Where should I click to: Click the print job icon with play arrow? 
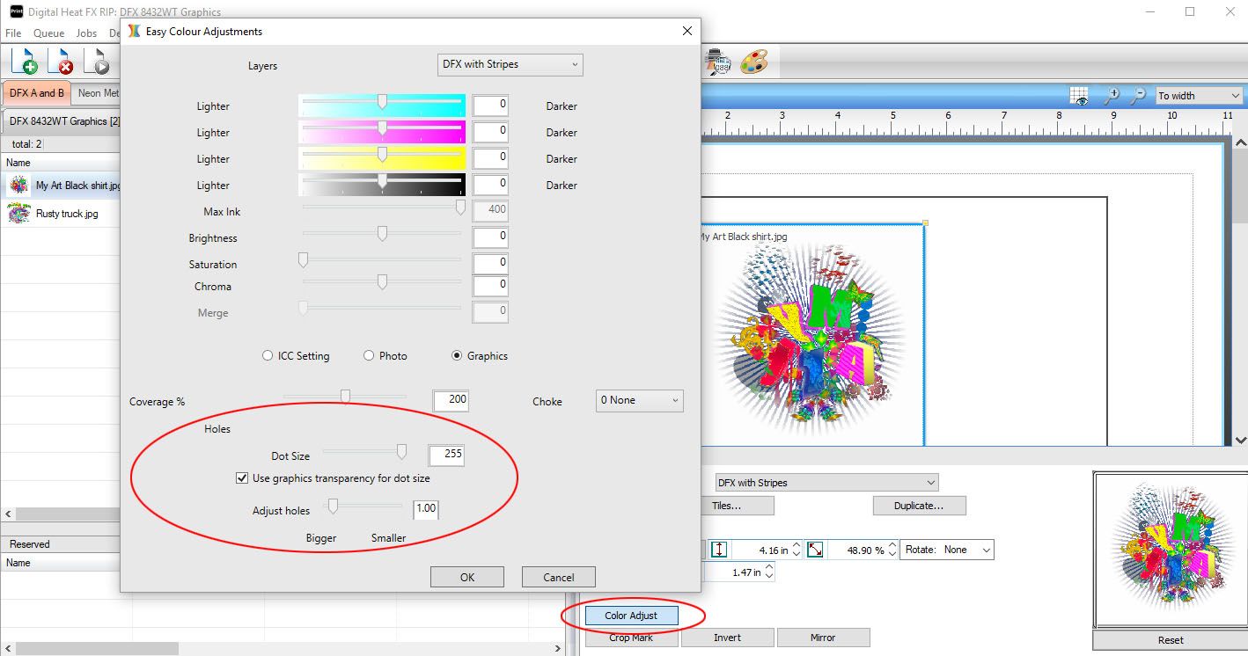coord(97,62)
